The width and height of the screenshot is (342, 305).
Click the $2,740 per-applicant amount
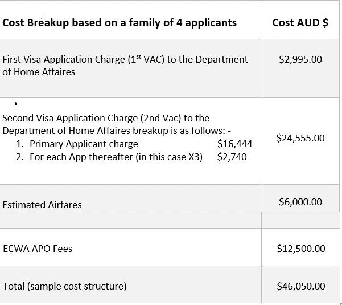232,156
